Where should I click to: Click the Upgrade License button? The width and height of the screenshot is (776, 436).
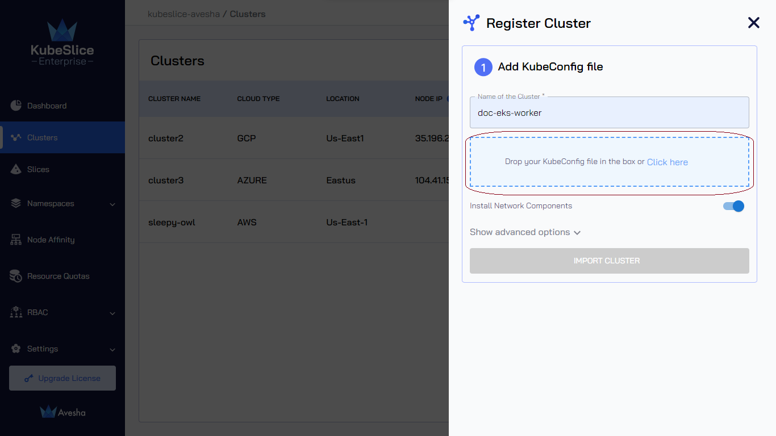(x=62, y=378)
